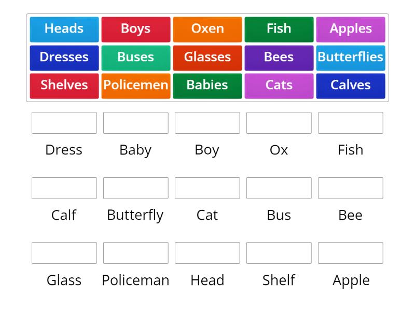Select the Policemen tile
Screen dimensions: 415x311
pos(135,85)
